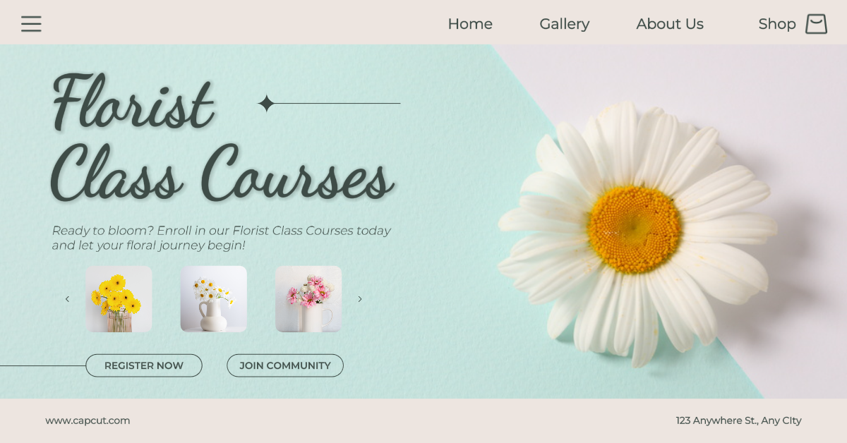
Task: Click the 123 Anywhere St. address
Action: point(739,420)
